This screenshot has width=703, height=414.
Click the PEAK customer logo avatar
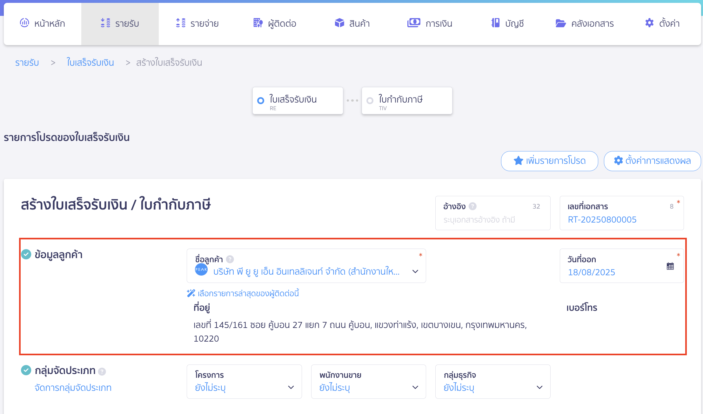(201, 270)
